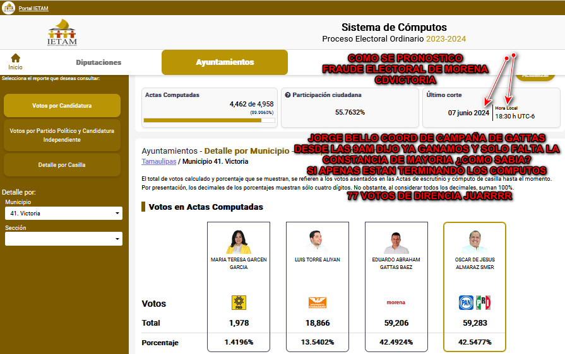The width and height of the screenshot is (565, 354).
Task: Click the Municipio 41. Victoria breadcrumb text
Action: pos(215,161)
